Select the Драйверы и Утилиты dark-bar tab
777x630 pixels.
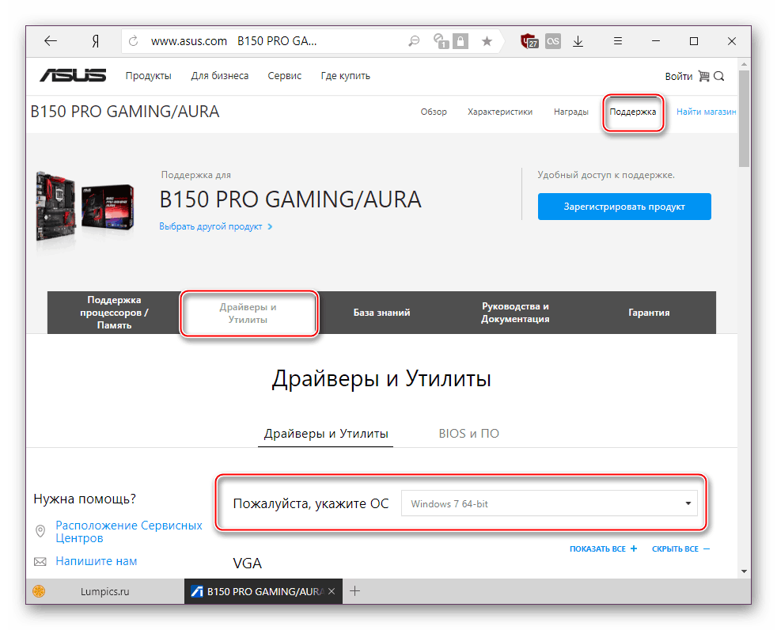coord(248,313)
